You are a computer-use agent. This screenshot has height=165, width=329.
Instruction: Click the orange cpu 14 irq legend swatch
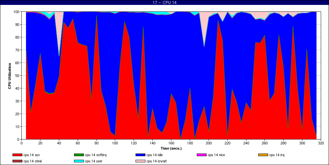tap(263, 155)
